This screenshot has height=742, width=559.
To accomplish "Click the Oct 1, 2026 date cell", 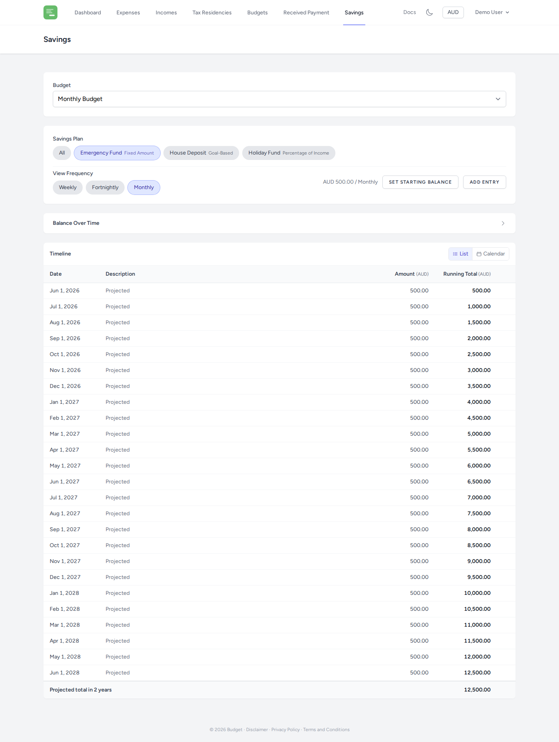I will pyautogui.click(x=65, y=354).
